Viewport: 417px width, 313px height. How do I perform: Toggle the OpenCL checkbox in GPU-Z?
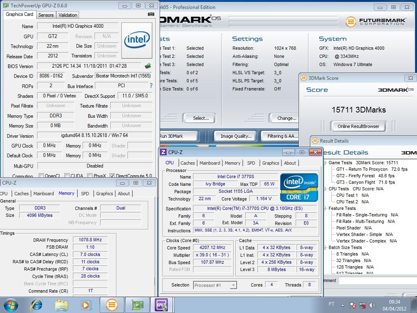tap(41, 176)
